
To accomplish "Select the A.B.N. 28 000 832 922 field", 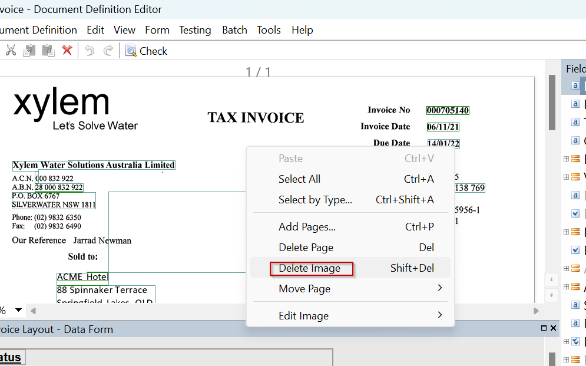I will 59,187.
